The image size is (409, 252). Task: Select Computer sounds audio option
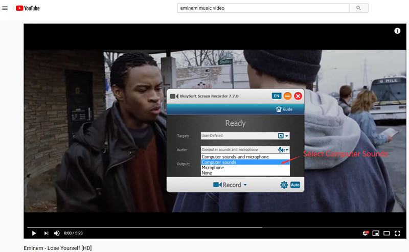pos(245,162)
